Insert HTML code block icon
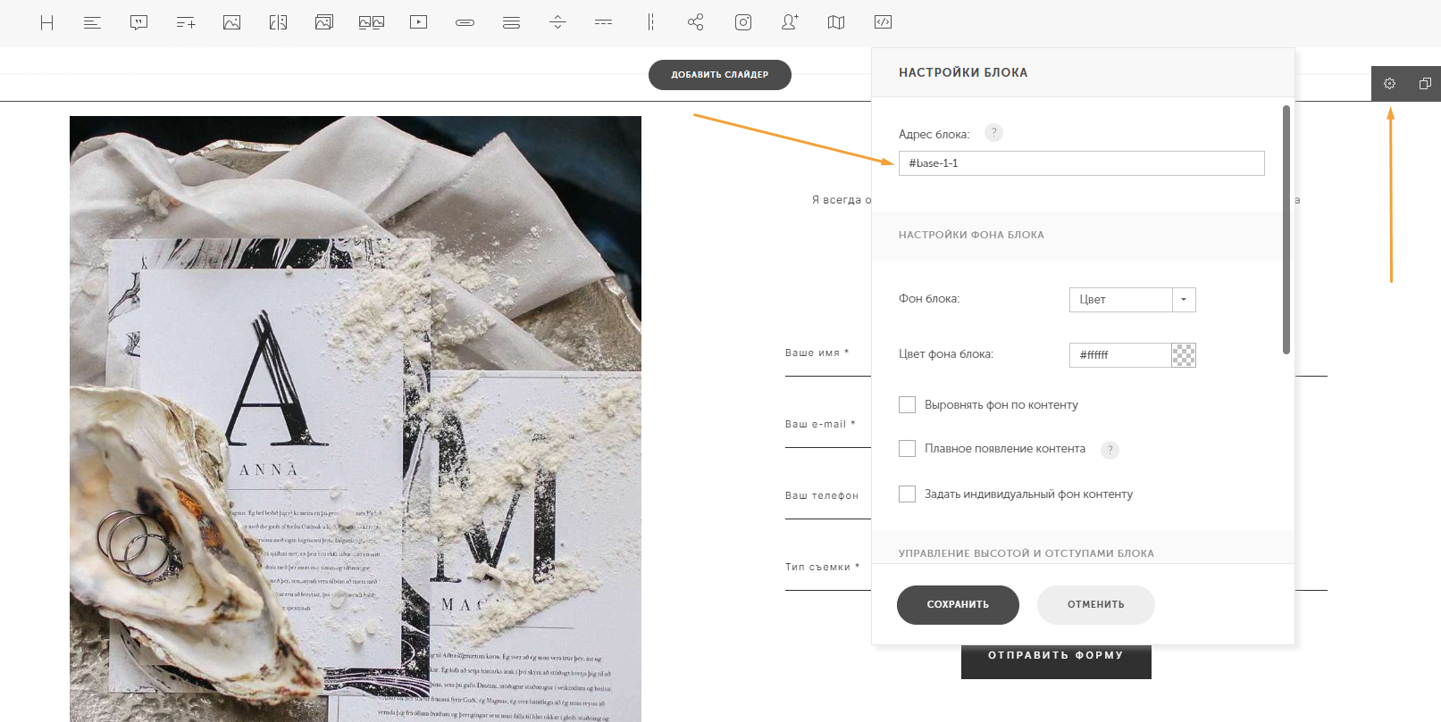The image size is (1441, 722). tap(883, 22)
